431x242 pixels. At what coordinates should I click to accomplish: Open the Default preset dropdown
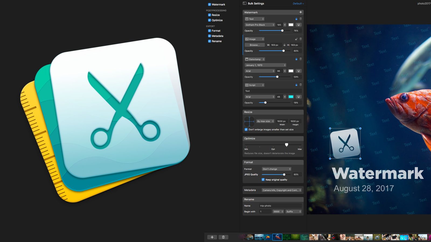[x=298, y=3]
